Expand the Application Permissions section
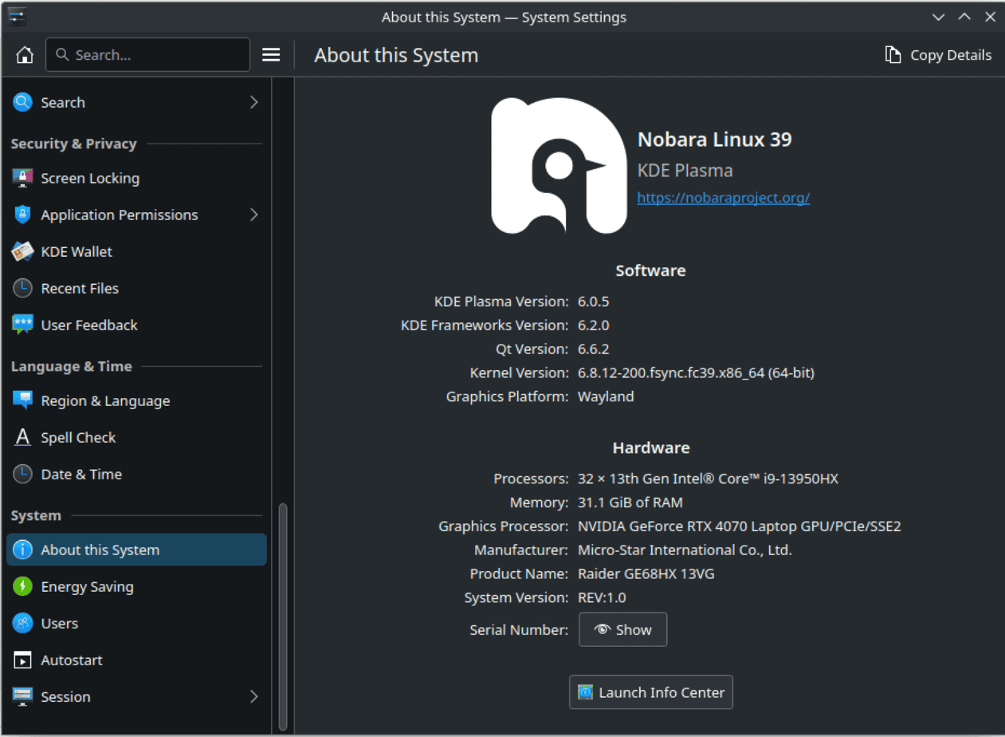 253,215
